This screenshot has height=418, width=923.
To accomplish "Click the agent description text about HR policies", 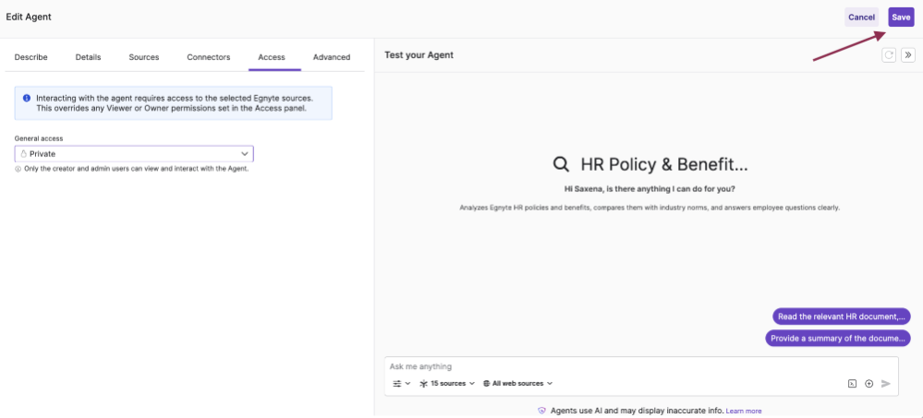I will click(650, 208).
